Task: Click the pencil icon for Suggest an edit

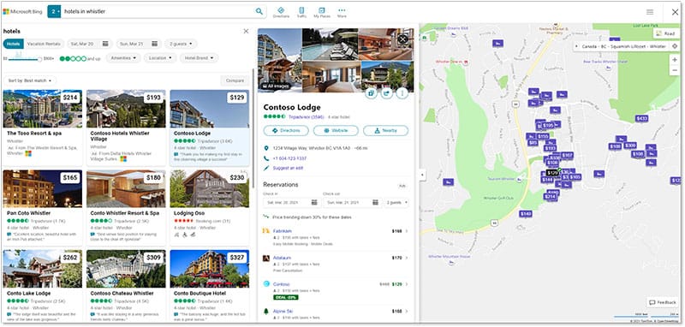Action: click(x=266, y=168)
